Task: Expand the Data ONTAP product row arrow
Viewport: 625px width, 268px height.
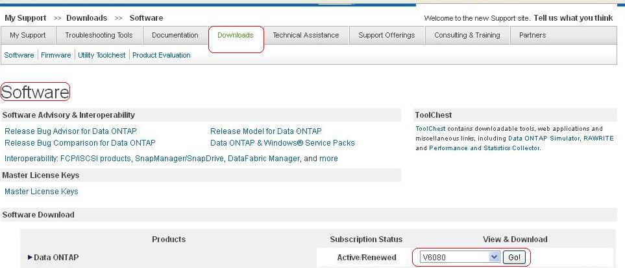Action: coord(30,257)
